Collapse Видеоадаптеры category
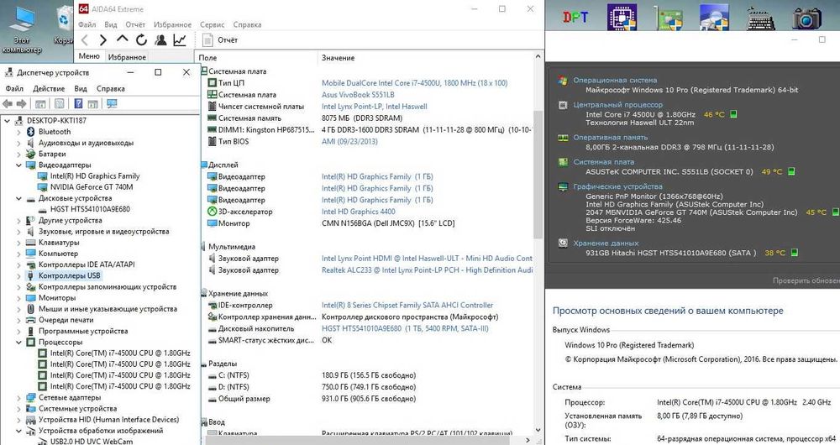 [18, 165]
